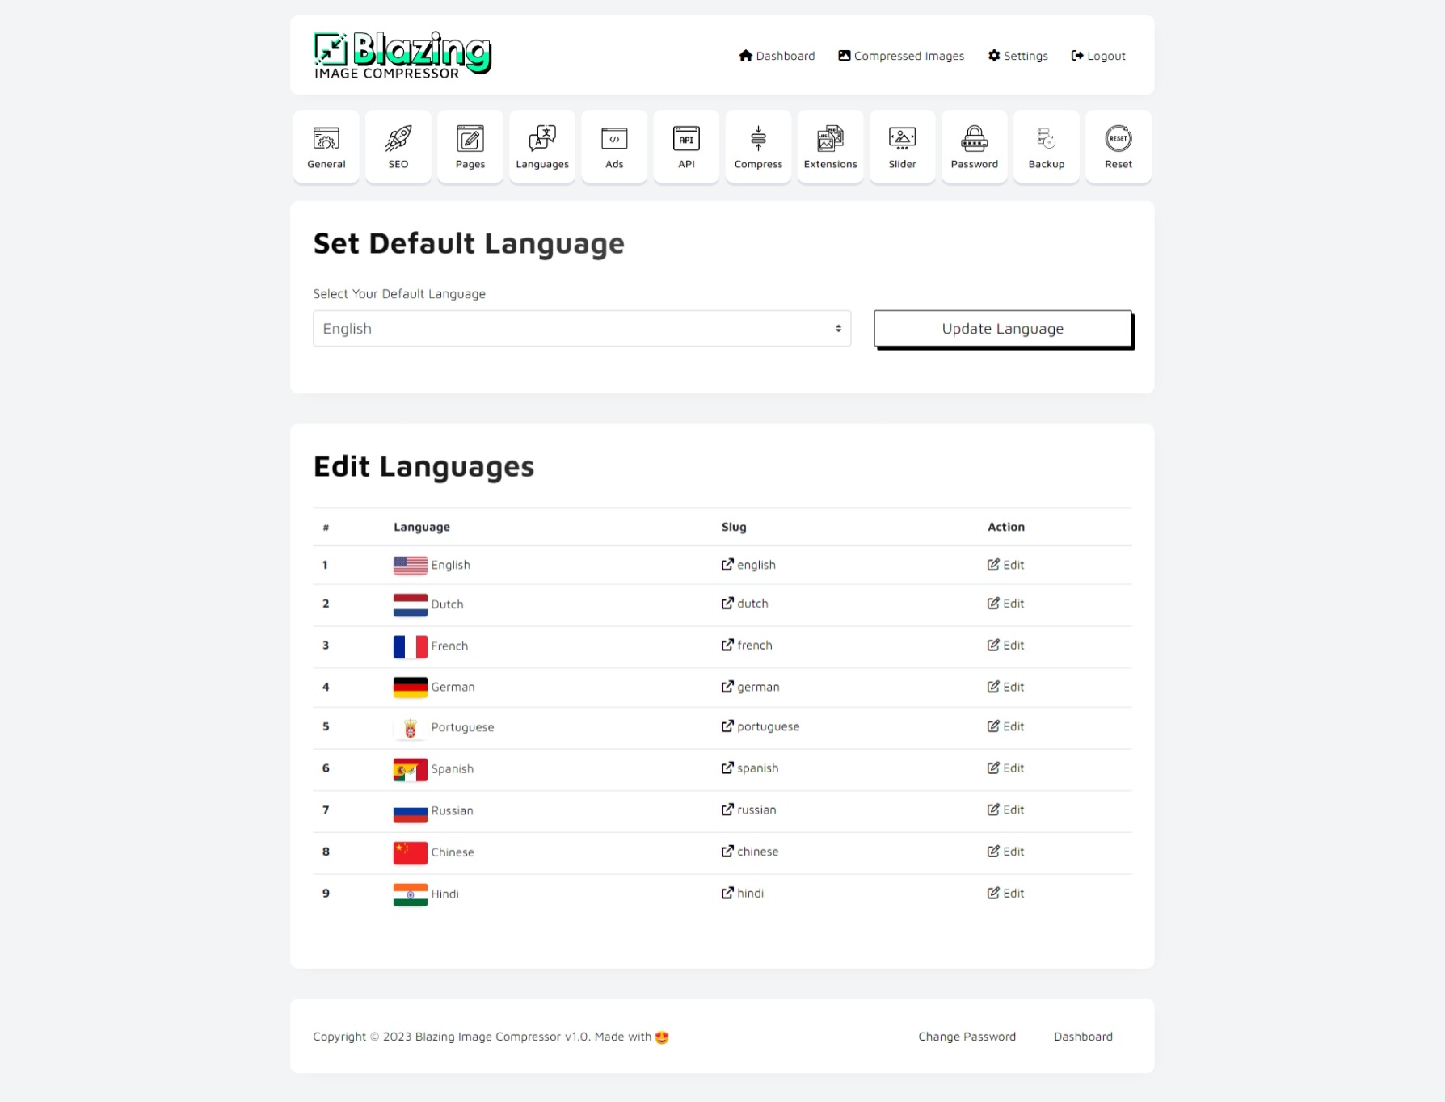This screenshot has height=1102, width=1445.
Task: Open the Extensions settings icon
Action: coord(830,147)
